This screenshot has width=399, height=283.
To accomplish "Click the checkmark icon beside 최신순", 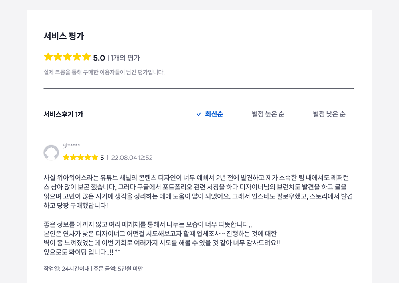I will 199,114.
